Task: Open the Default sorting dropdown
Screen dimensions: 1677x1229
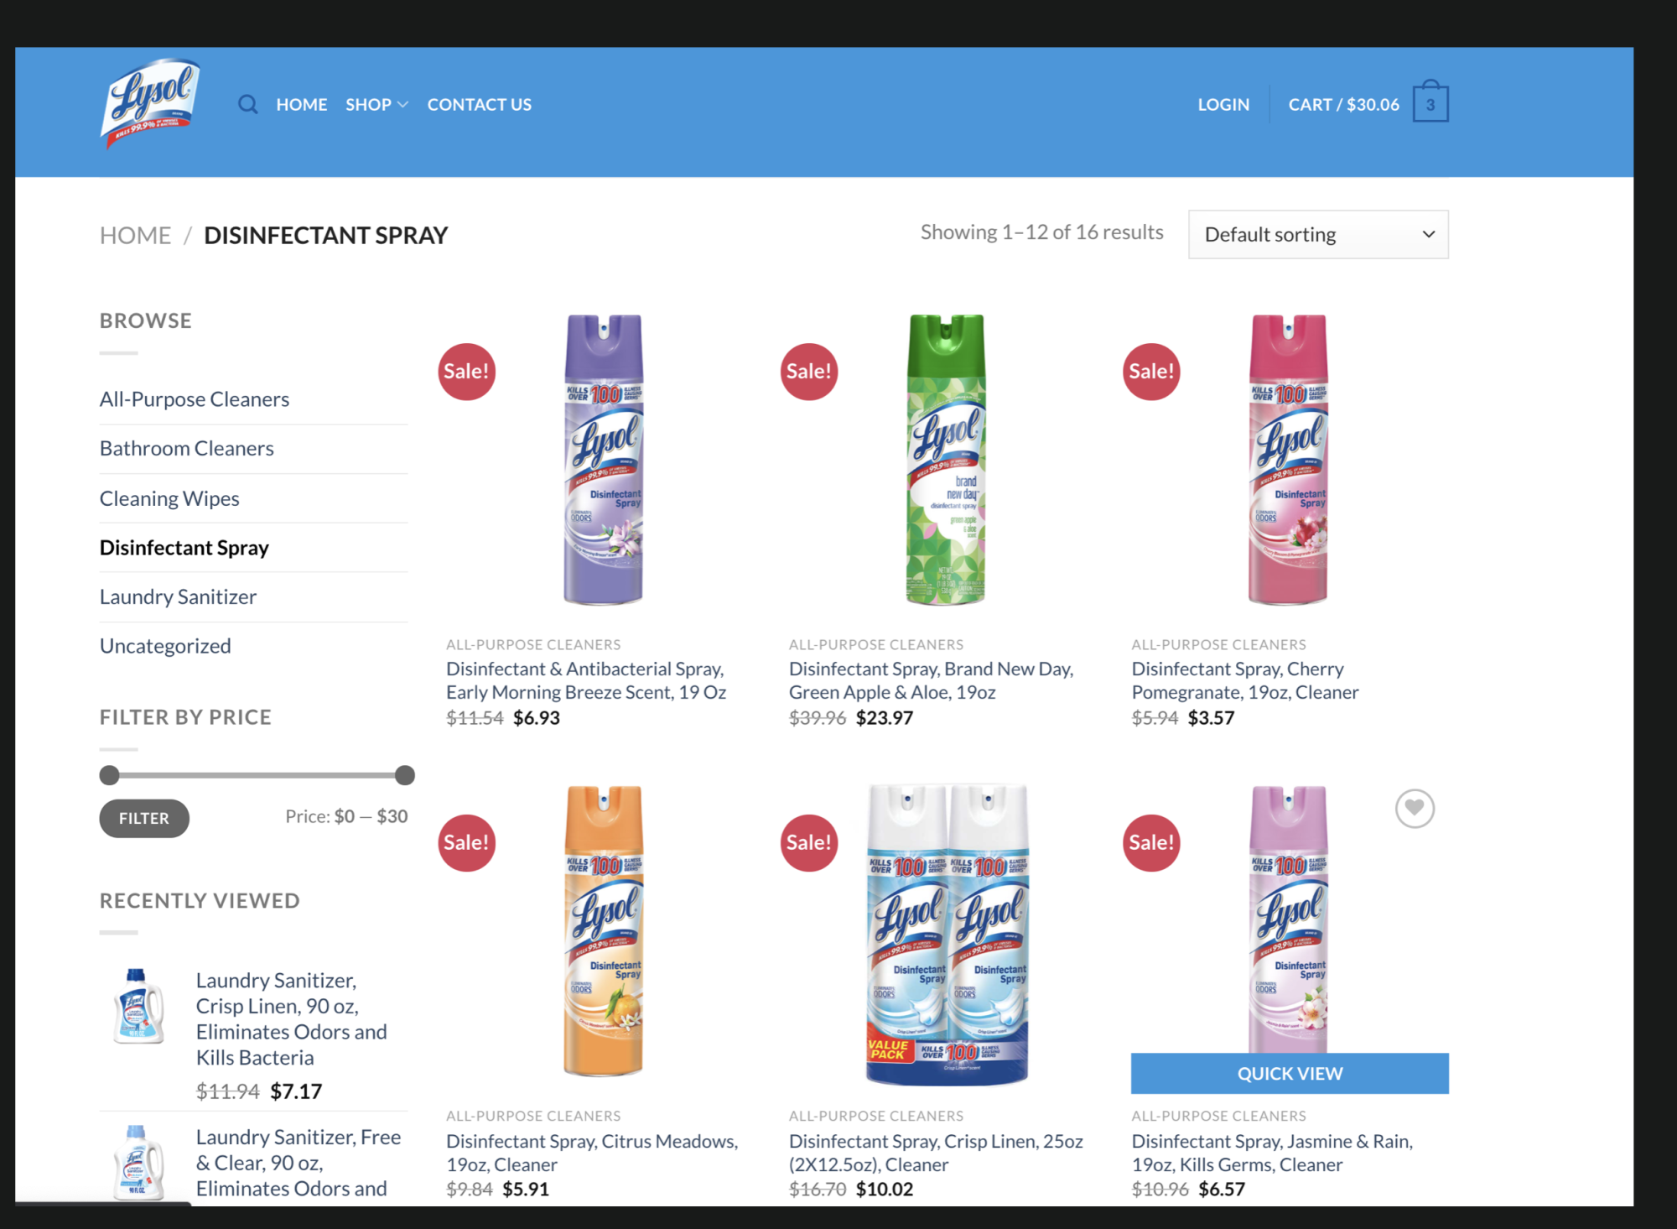Action: (x=1318, y=235)
